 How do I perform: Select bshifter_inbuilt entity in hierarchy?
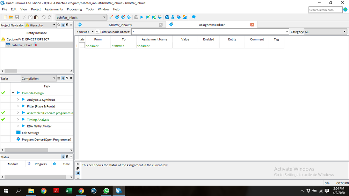point(22,45)
